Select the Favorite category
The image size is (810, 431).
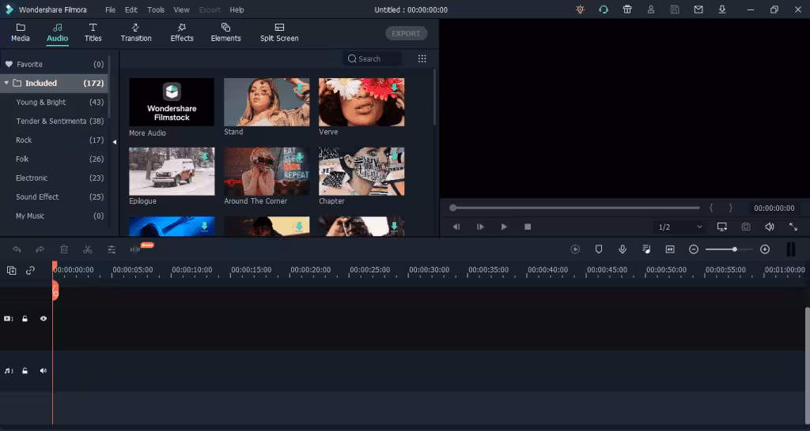(55, 65)
